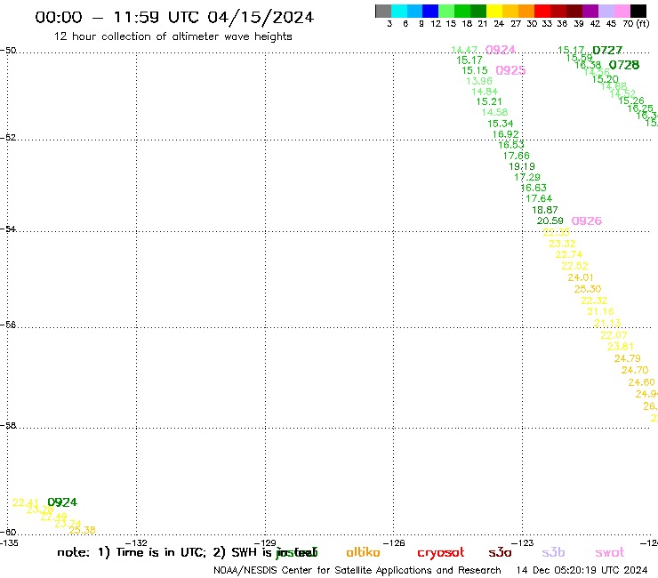Image resolution: width=658 pixels, height=578 pixels.
Task: Click the wave height value 15.26
Action: coord(631,100)
